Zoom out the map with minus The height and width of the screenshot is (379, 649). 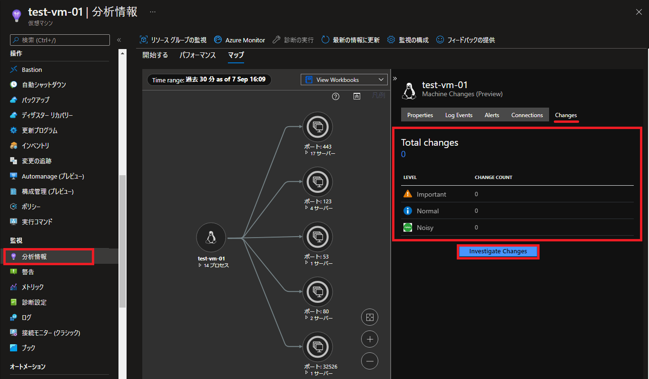pyautogui.click(x=370, y=361)
